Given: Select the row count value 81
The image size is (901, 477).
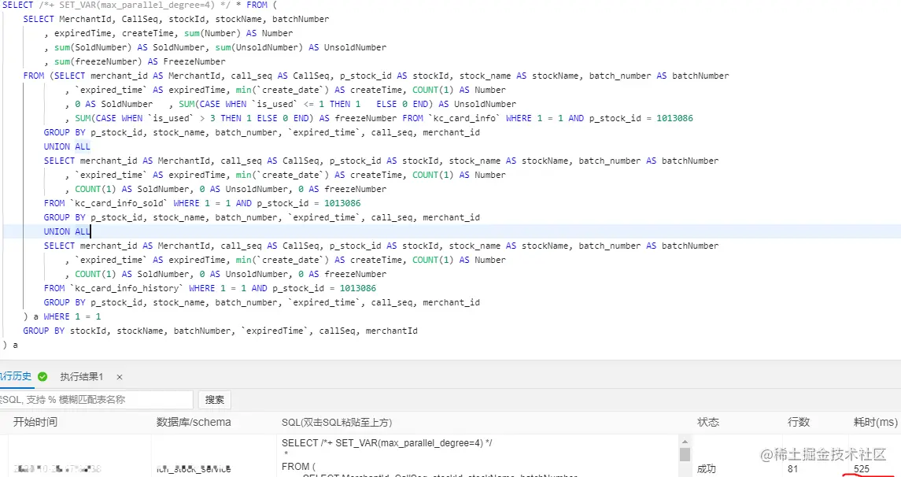Looking at the screenshot, I should 793,469.
